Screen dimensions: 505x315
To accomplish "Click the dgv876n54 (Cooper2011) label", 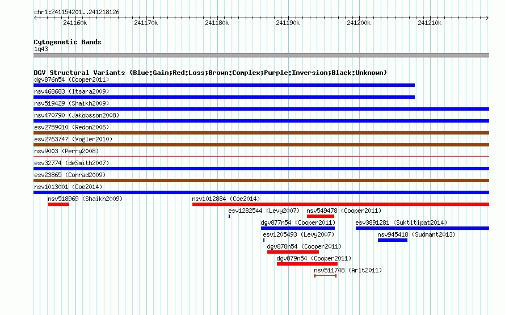I will pyautogui.click(x=71, y=79).
